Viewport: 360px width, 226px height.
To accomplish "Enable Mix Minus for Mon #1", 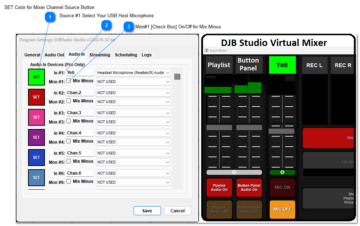I will pos(69,81).
